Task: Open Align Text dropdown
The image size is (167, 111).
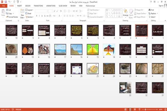Action: 92,13
